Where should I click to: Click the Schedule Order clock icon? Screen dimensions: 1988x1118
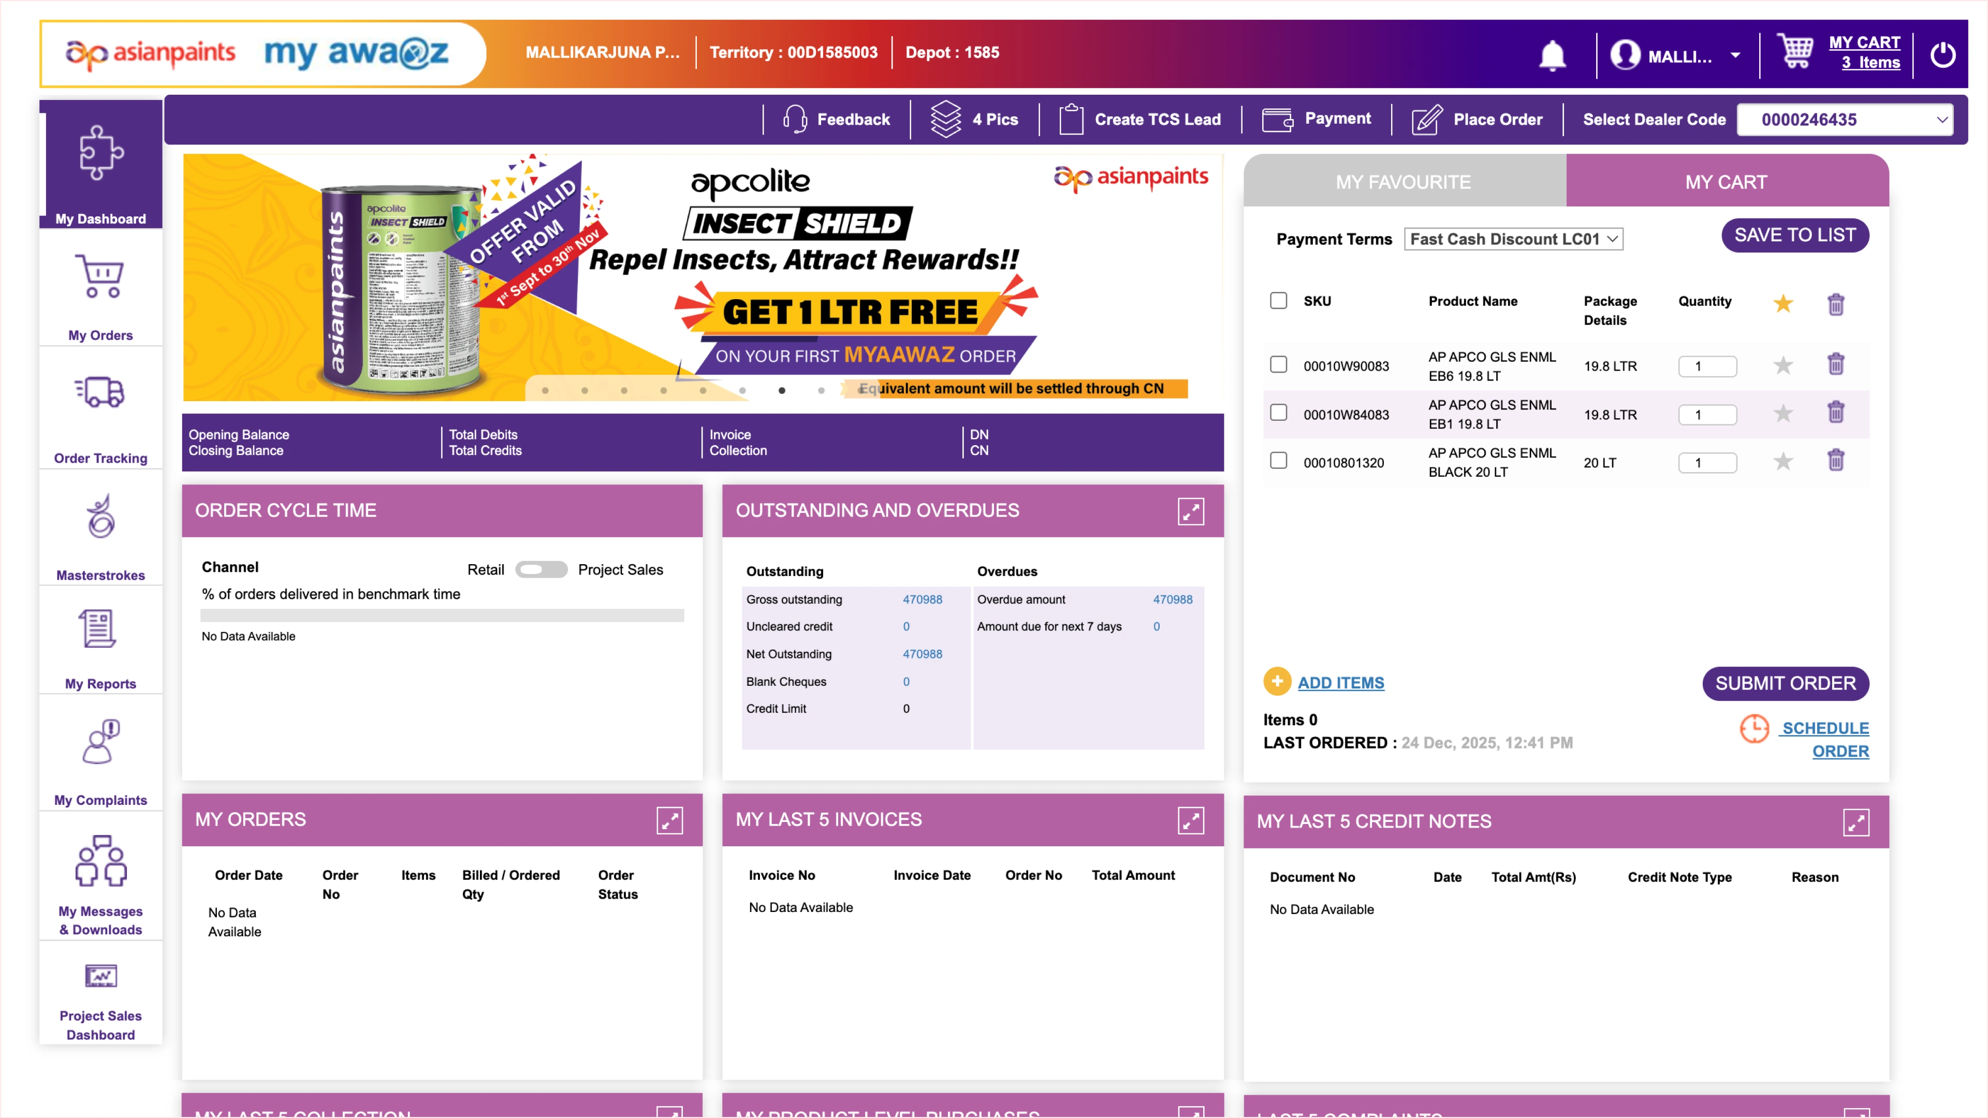point(1754,728)
